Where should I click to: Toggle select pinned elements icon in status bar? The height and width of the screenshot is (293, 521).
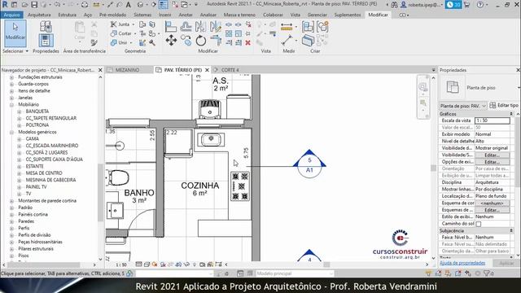pos(448,273)
